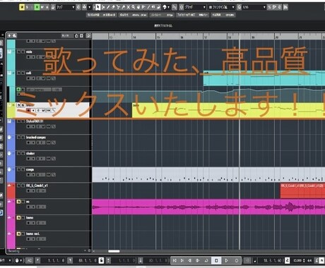Toggle the yellow Mute-all button in toolbar
The width and height of the screenshot is (325, 268).
pyautogui.click(x=22, y=7)
